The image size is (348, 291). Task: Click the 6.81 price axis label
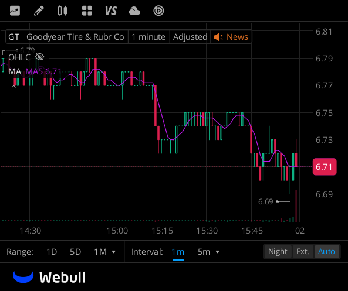click(x=324, y=32)
